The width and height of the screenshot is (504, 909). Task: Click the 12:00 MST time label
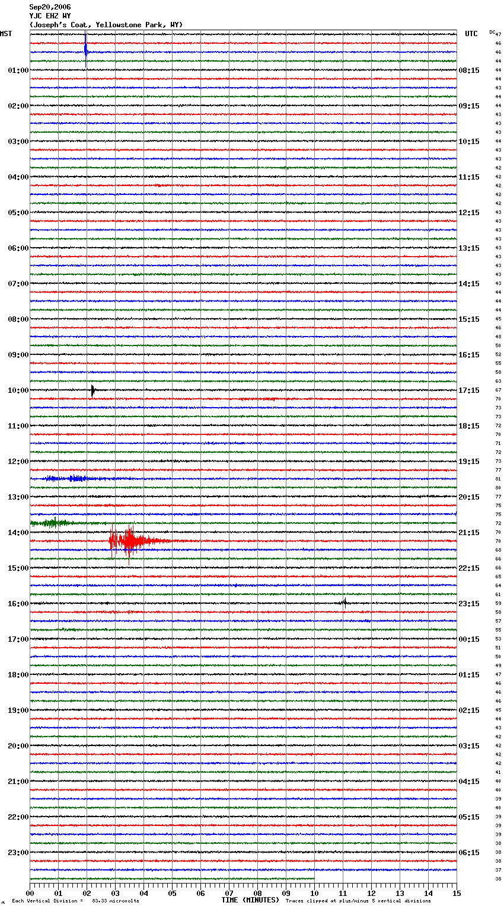[x=18, y=462]
